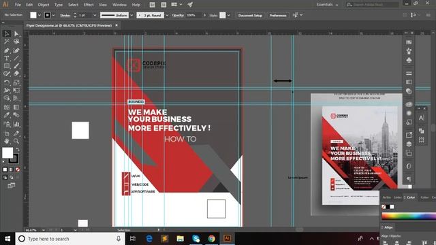Viewport: 436px width, 245px height.
Task: Select the Slice tool
Action: 16,133
